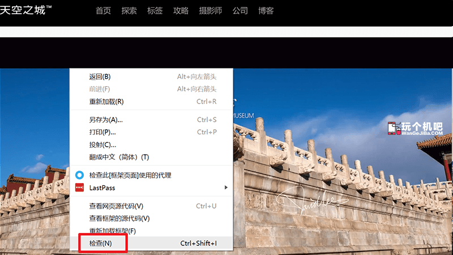Screen dimensions: 453x255
Task: Select 重新加载(R) from the context menu
Action: pyautogui.click(x=106, y=101)
